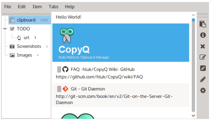212x121 pixels.
Task: Click the scrollbar up arrow
Action: pyautogui.click(x=193, y=15)
